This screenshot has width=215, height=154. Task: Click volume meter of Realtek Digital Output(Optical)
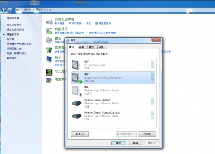[153, 115]
